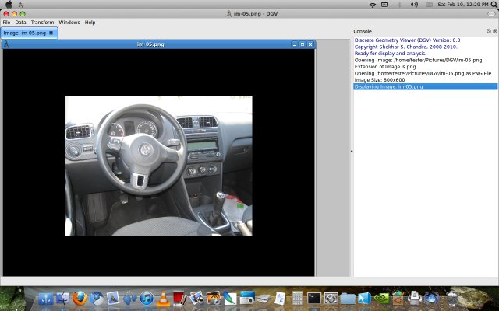Screen dimensions: 499x311
Task: Click the car interior image
Action: pos(158,165)
